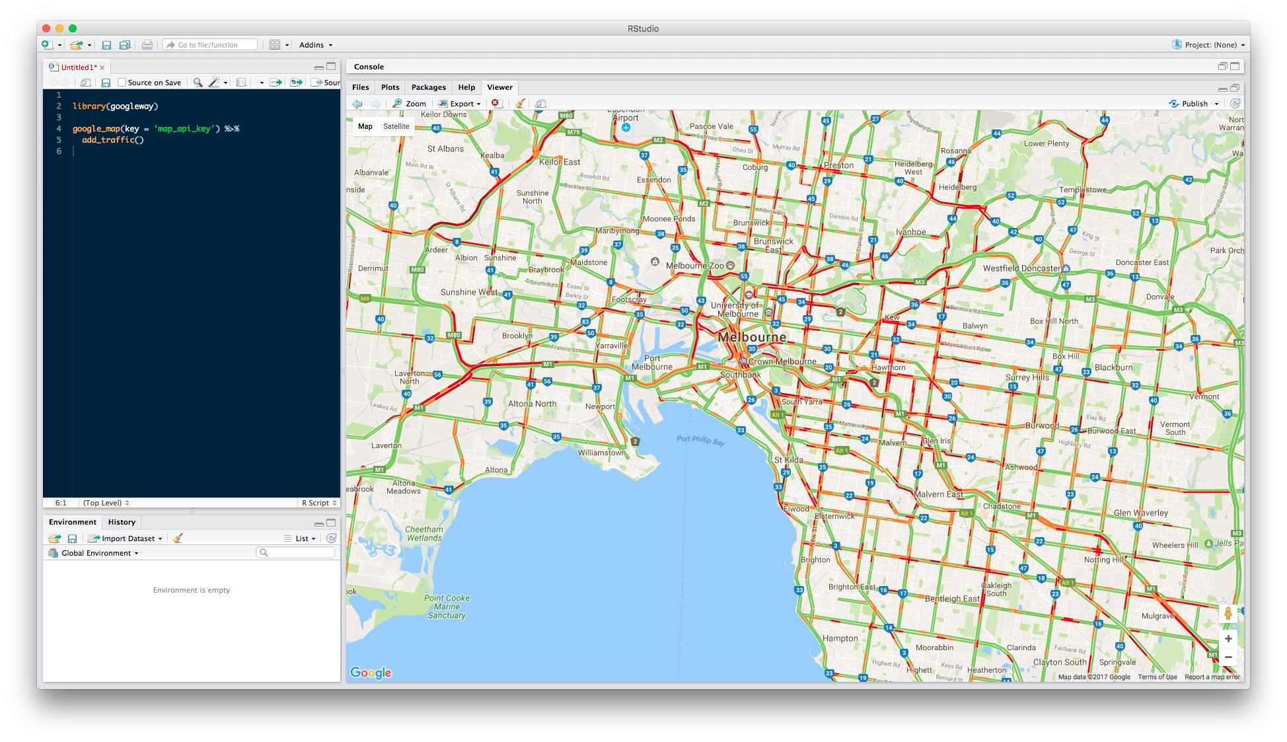This screenshot has width=1287, height=742.
Task: Clear all viewer items with broom icon
Action: tap(520, 104)
